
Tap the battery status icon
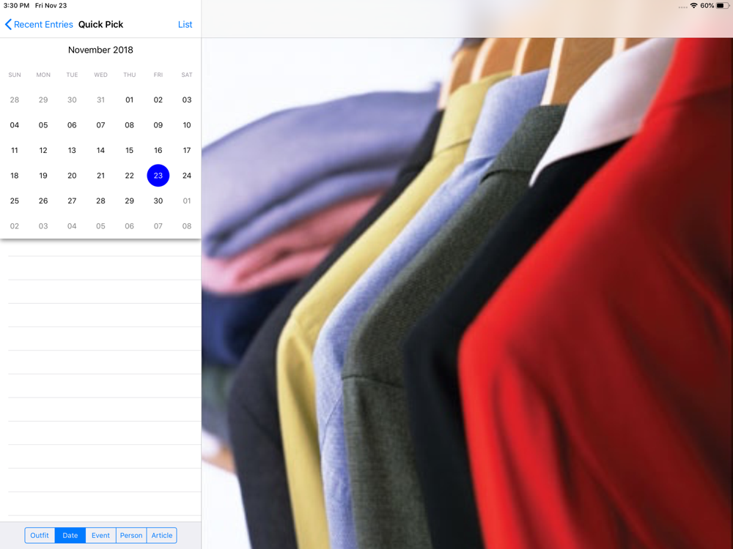722,6
